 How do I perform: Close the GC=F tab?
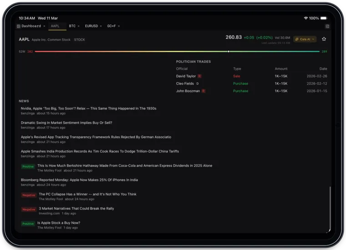coord(119,26)
